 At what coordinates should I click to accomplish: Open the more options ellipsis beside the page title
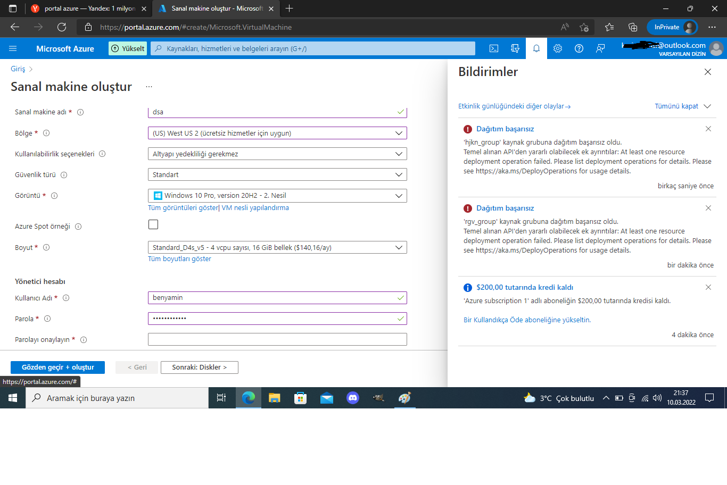[x=149, y=87]
